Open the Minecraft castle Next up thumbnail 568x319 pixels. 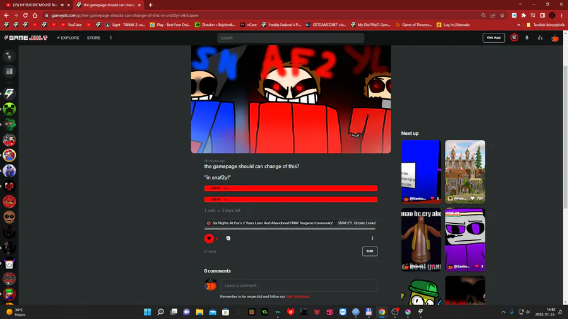[x=465, y=171]
